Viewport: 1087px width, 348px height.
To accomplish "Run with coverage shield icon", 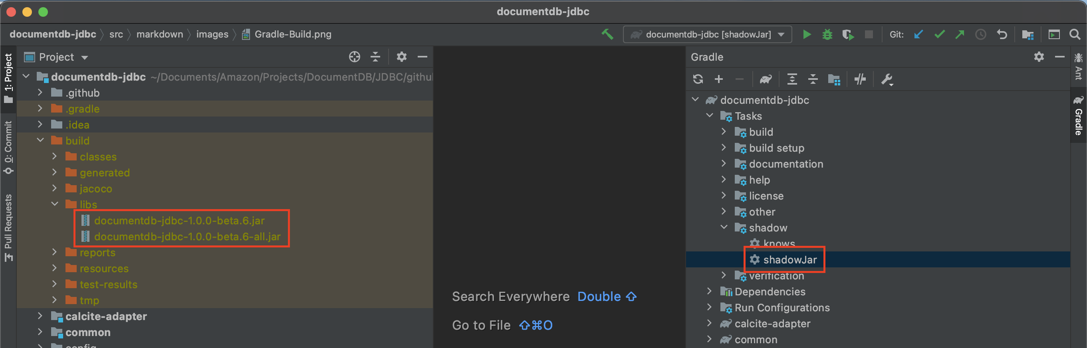I will click(847, 34).
